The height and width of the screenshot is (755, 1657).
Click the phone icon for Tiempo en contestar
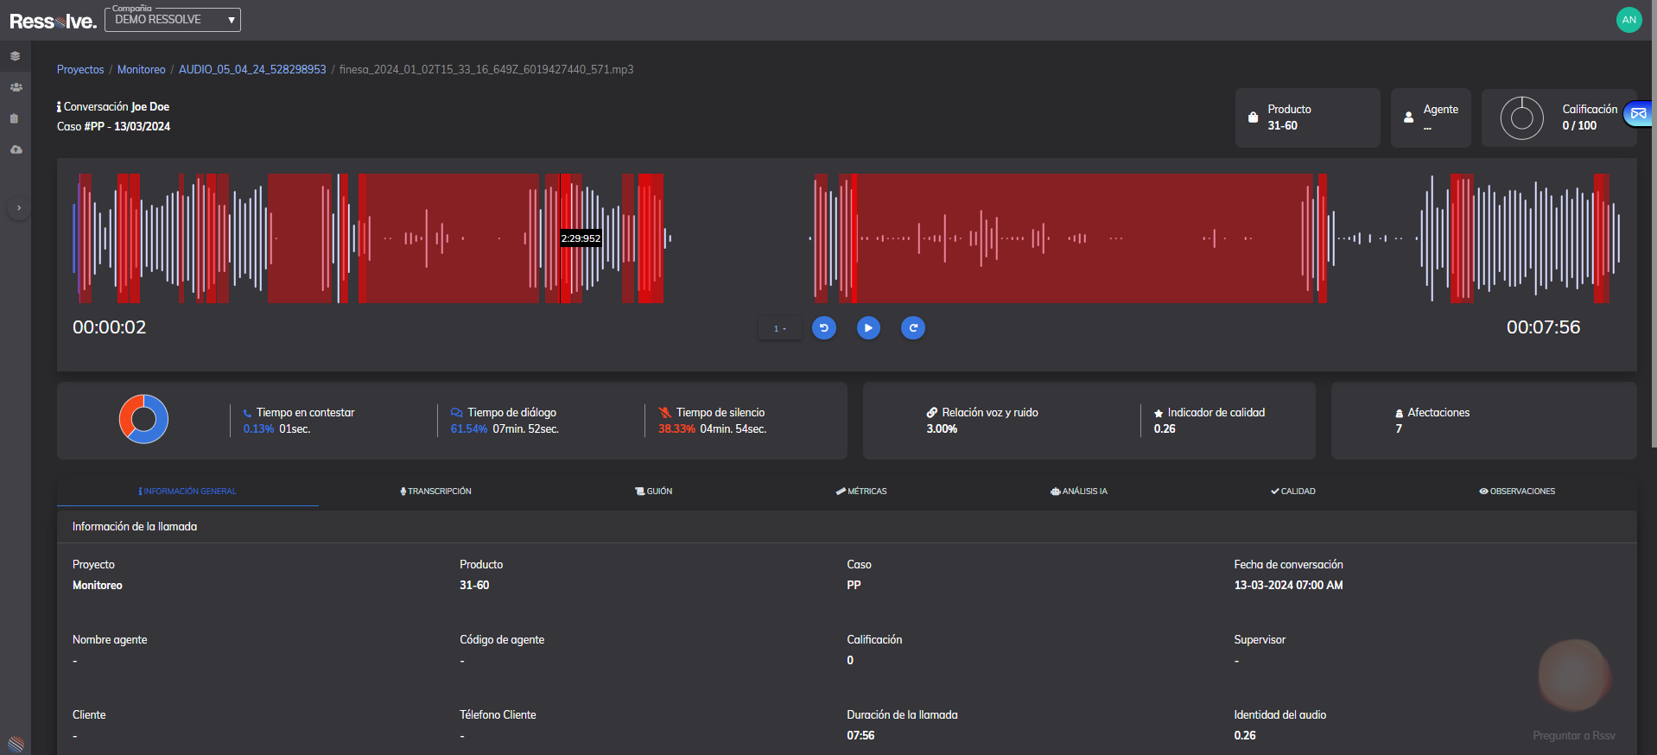247,413
